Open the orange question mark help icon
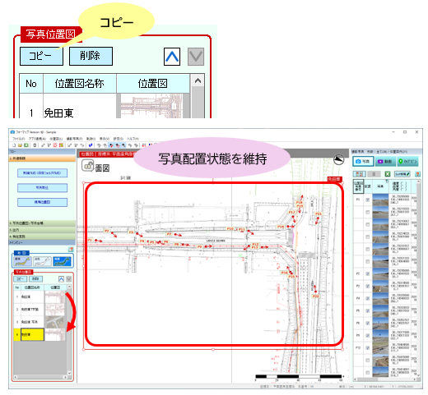The width and height of the screenshot is (428, 395). pyautogui.click(x=417, y=174)
